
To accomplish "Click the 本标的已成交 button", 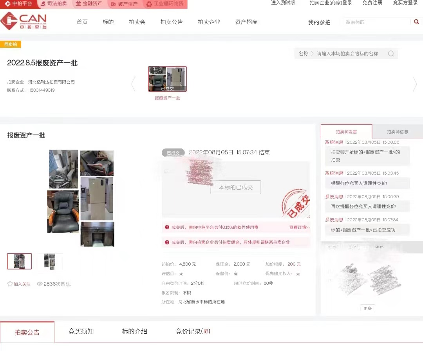I will point(235,187).
